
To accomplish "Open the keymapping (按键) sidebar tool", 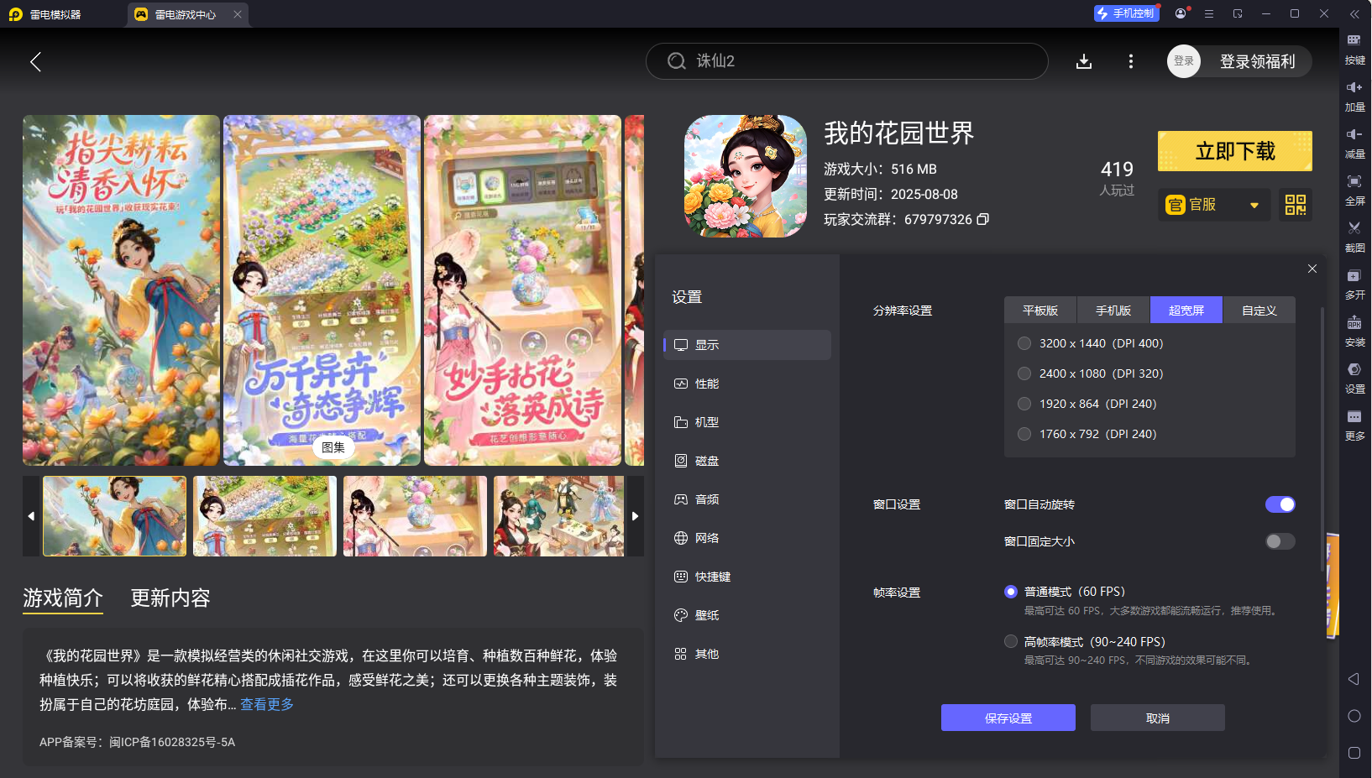I will [x=1354, y=48].
